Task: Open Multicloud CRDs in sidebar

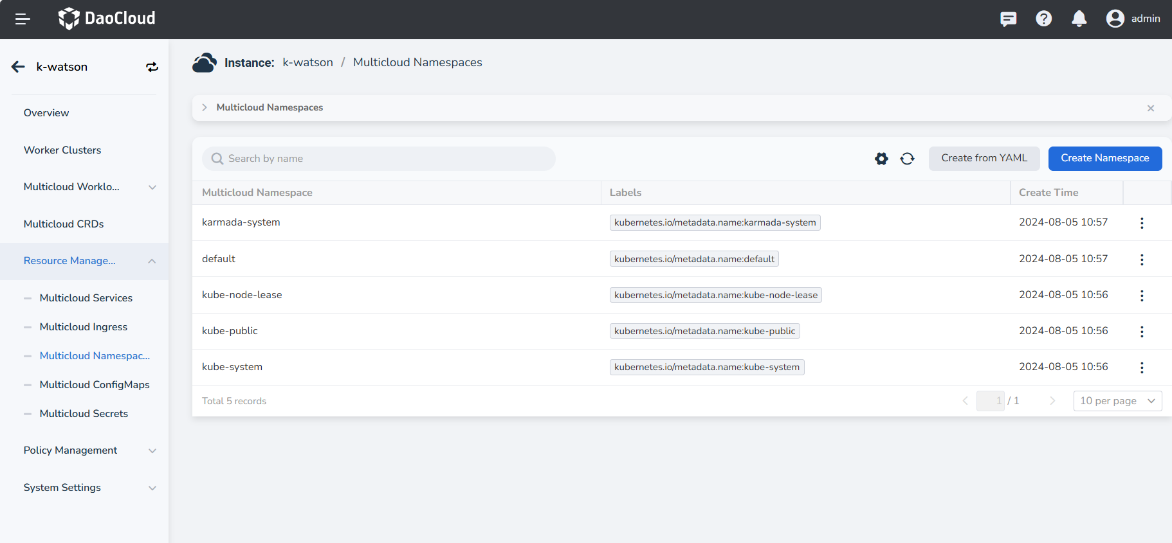Action: (x=64, y=224)
